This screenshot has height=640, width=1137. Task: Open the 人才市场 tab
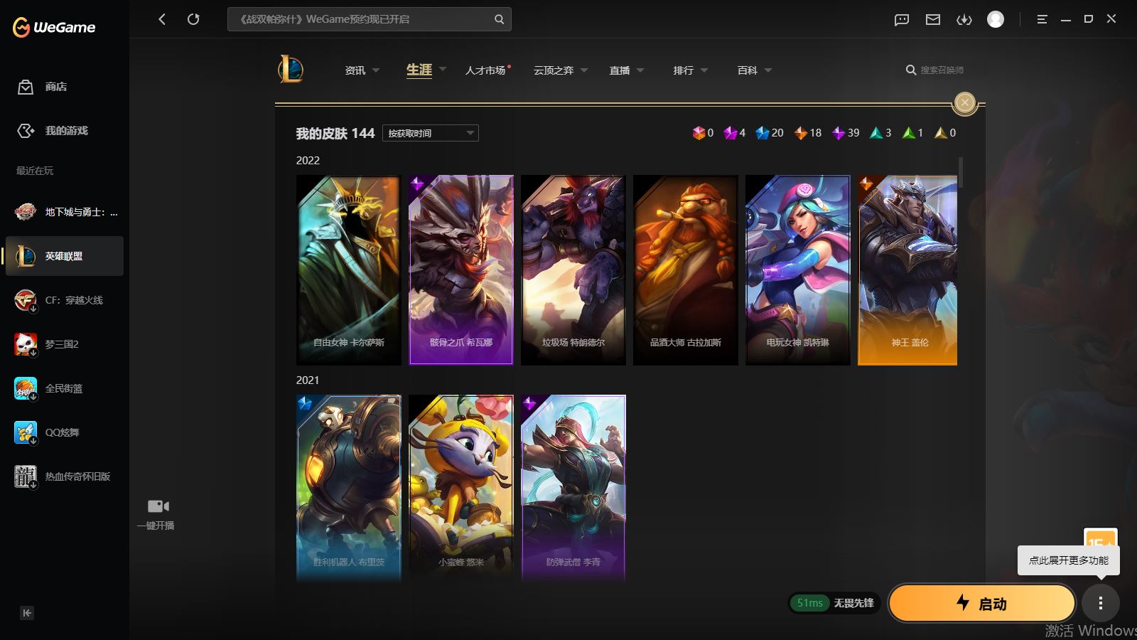(x=486, y=70)
